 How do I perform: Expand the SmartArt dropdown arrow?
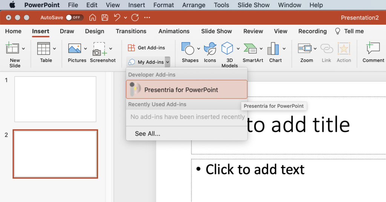click(x=261, y=49)
